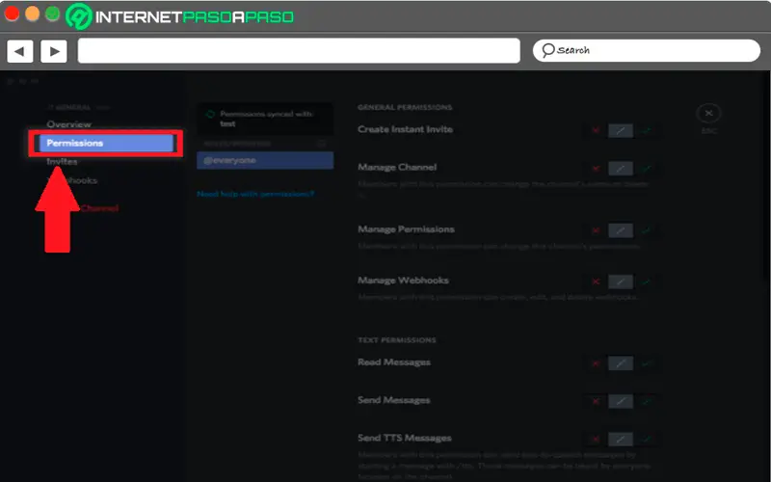Deny Manage Webhooks with the red X
The width and height of the screenshot is (771, 482).
coord(596,281)
